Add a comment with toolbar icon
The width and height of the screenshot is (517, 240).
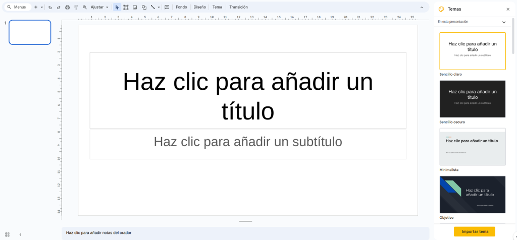click(x=167, y=7)
